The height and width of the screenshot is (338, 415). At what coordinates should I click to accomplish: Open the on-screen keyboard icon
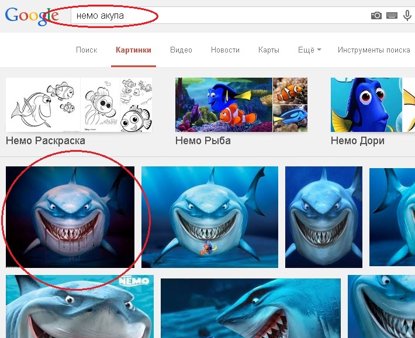click(x=392, y=16)
